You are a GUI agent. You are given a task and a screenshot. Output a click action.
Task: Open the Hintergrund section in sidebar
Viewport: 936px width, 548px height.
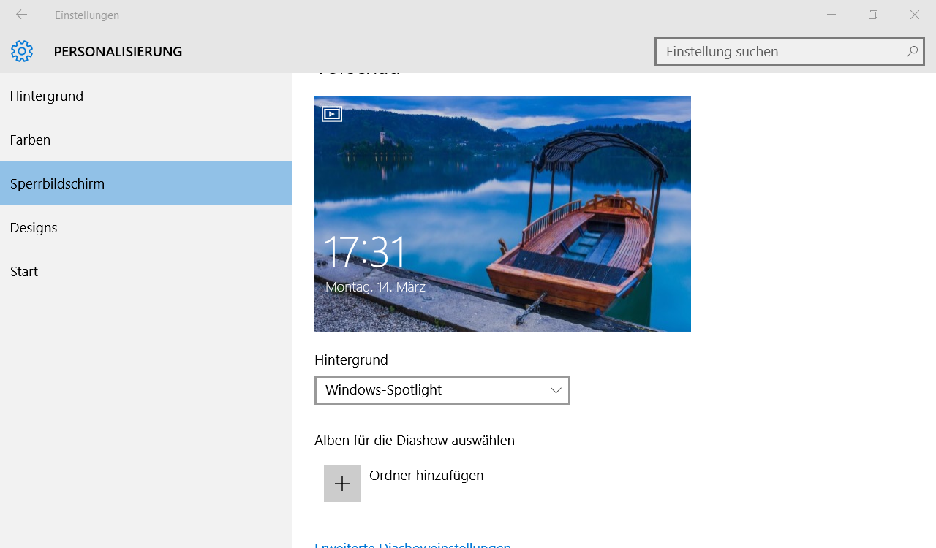pos(47,96)
